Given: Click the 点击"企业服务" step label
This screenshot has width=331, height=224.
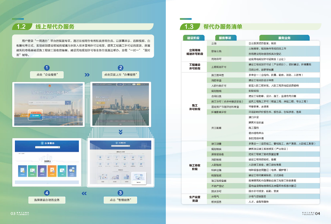Looking at the screenshot, I should (x=47, y=75).
